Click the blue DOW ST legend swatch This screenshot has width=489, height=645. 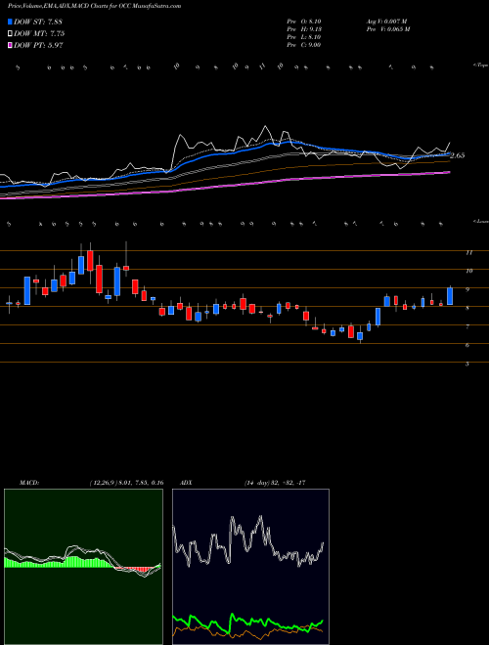[x=10, y=21]
